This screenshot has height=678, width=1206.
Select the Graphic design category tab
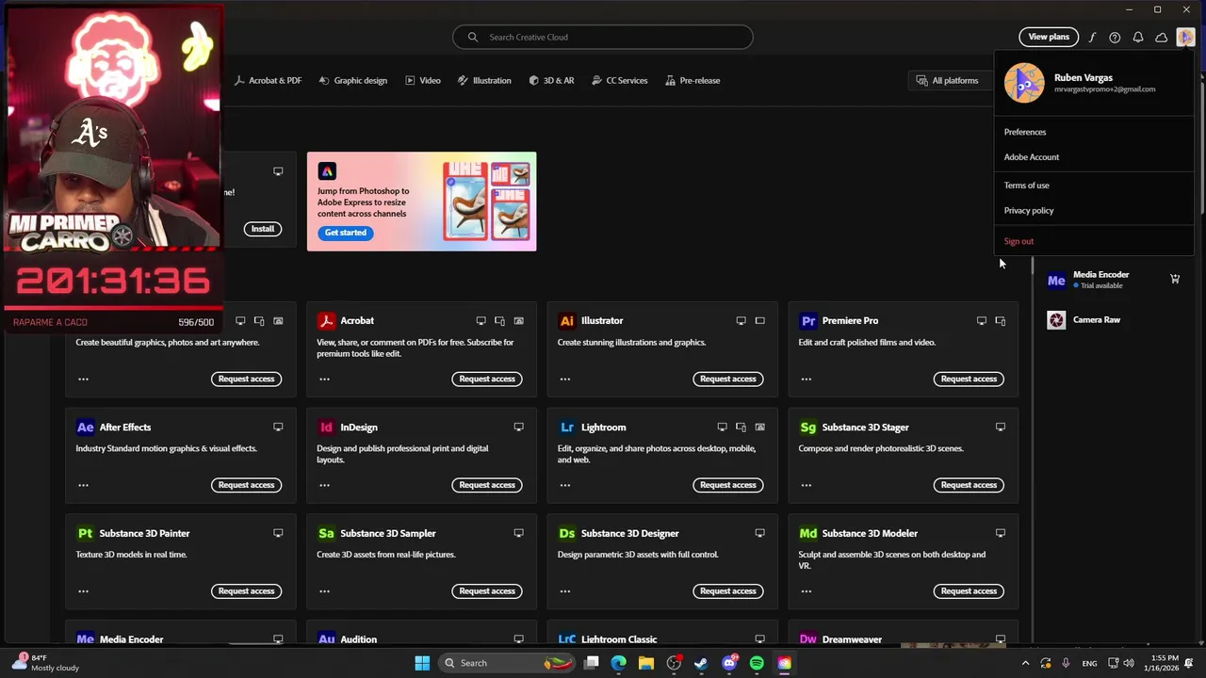coord(353,81)
